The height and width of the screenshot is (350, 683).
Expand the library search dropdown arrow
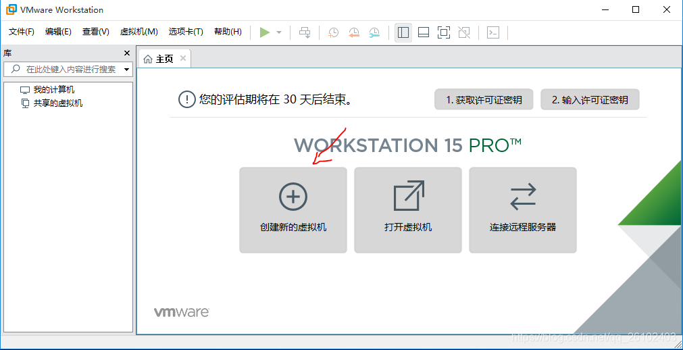(127, 70)
